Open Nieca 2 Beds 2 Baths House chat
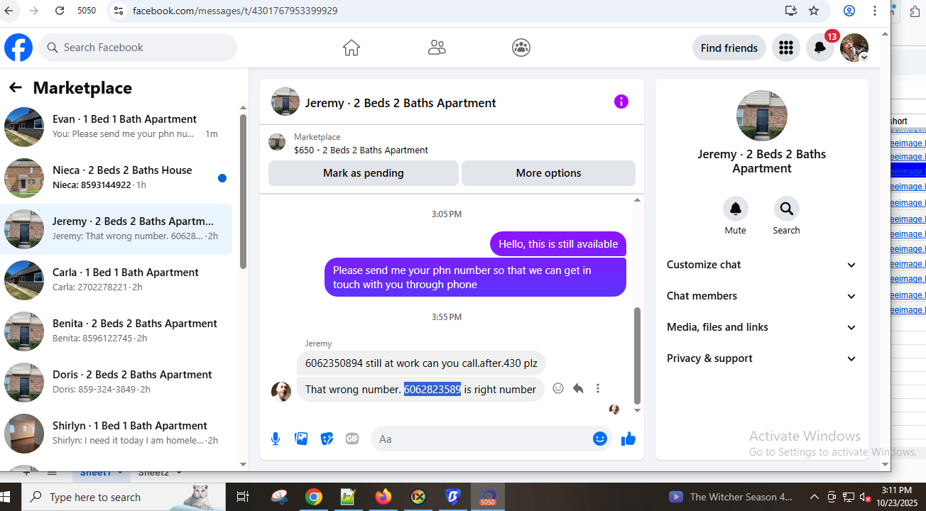926x511 pixels. (x=116, y=177)
